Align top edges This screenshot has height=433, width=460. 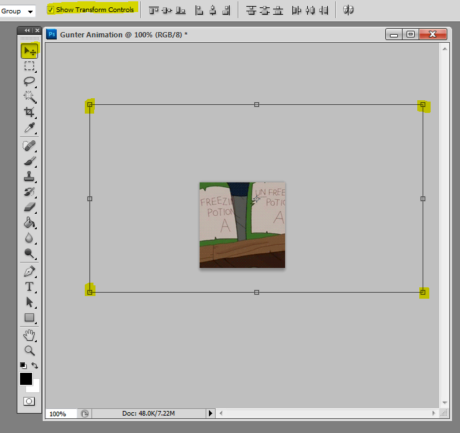[x=154, y=11]
